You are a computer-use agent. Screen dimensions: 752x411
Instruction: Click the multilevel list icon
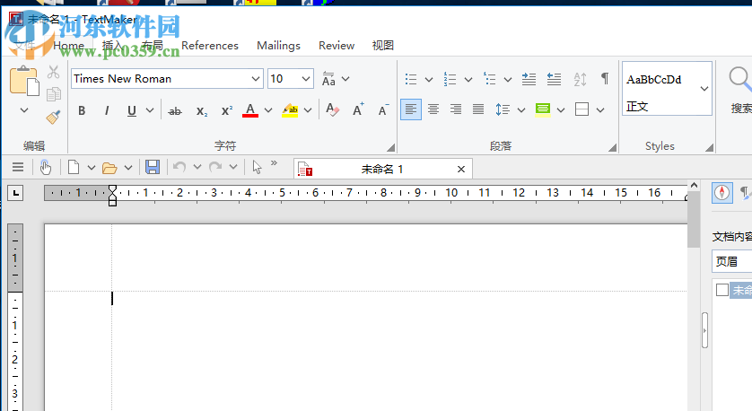pyautogui.click(x=489, y=79)
